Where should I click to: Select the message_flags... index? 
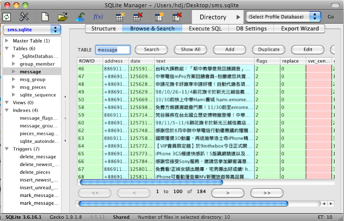tap(39, 118)
